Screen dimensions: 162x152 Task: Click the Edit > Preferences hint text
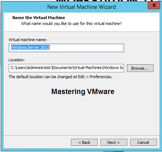(60, 77)
